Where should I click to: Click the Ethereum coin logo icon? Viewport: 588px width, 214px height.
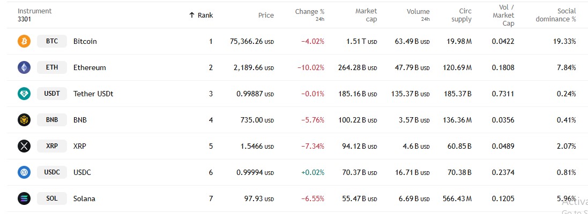(24, 67)
